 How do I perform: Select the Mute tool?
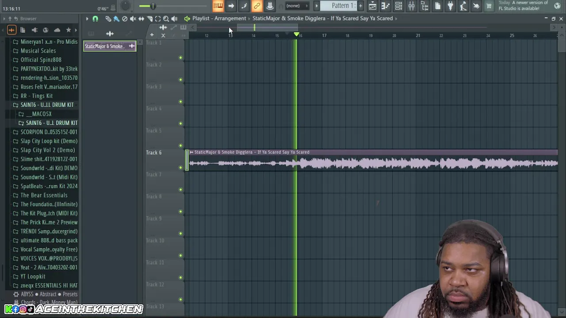133,19
